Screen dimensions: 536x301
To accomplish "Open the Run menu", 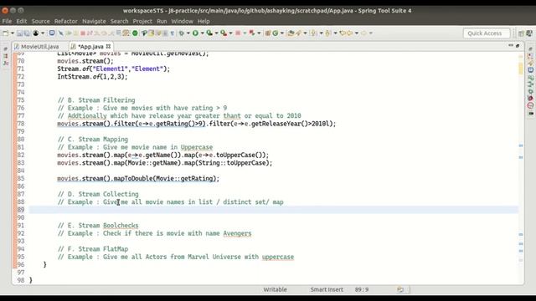I will [x=162, y=21].
